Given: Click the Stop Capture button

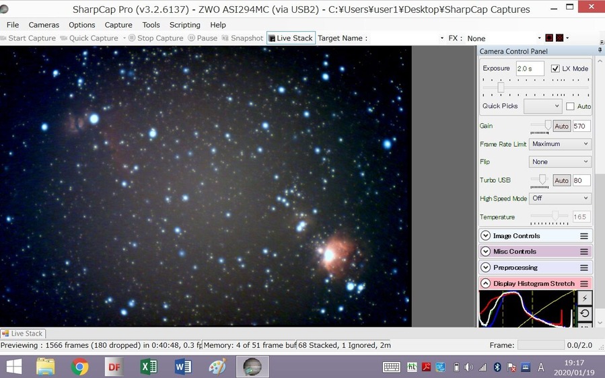Looking at the screenshot, I should pos(156,38).
